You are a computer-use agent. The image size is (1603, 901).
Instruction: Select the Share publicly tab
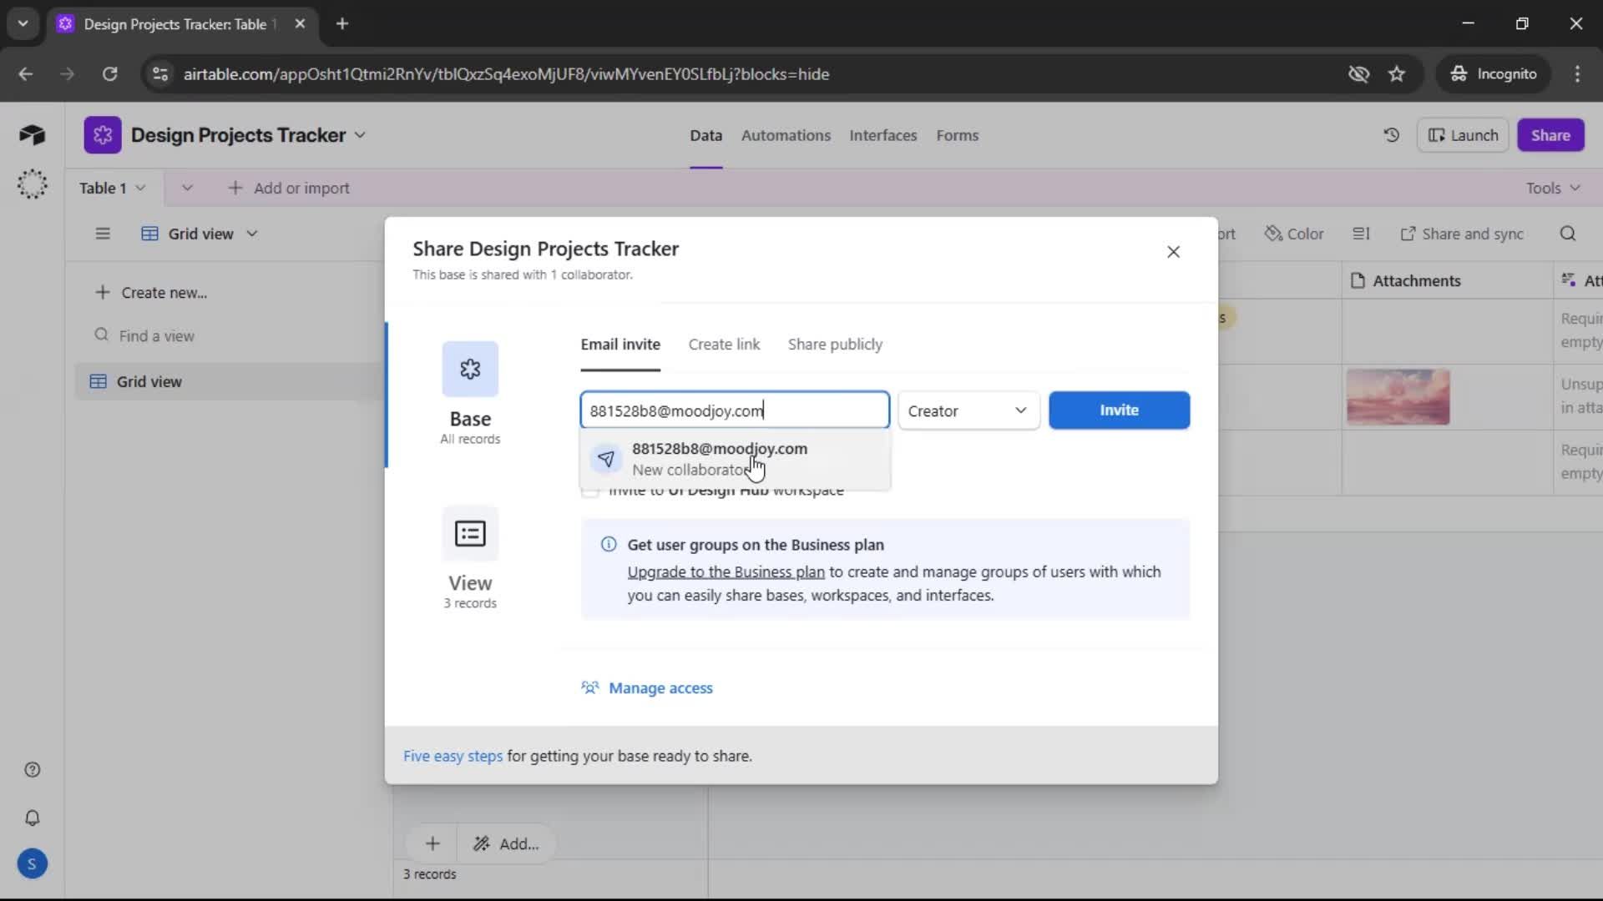(x=835, y=344)
